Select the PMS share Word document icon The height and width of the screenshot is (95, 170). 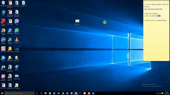click(17, 13)
